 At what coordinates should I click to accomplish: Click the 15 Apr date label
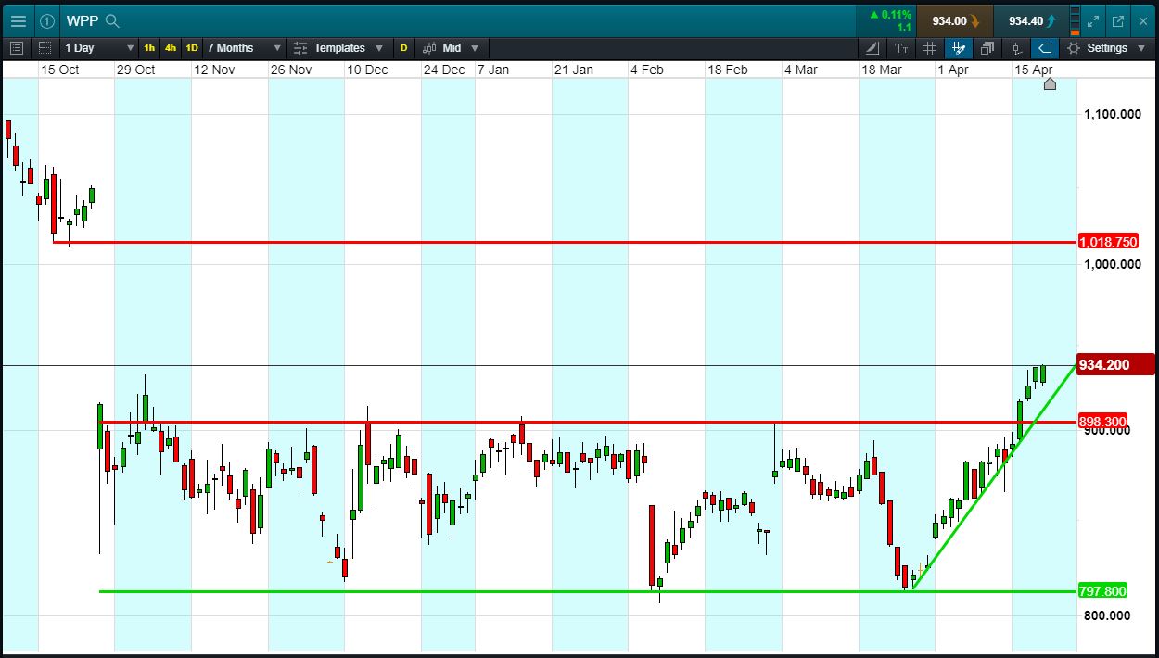1034,70
